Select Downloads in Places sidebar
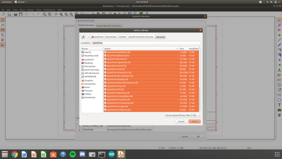 pyautogui.click(x=90, y=97)
